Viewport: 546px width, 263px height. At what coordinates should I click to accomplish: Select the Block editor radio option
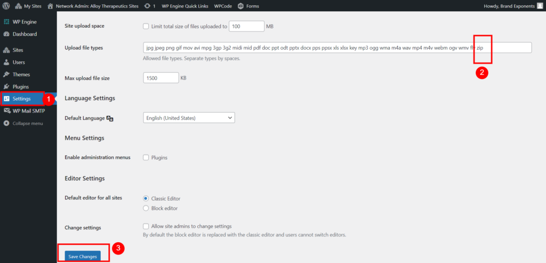(147, 208)
